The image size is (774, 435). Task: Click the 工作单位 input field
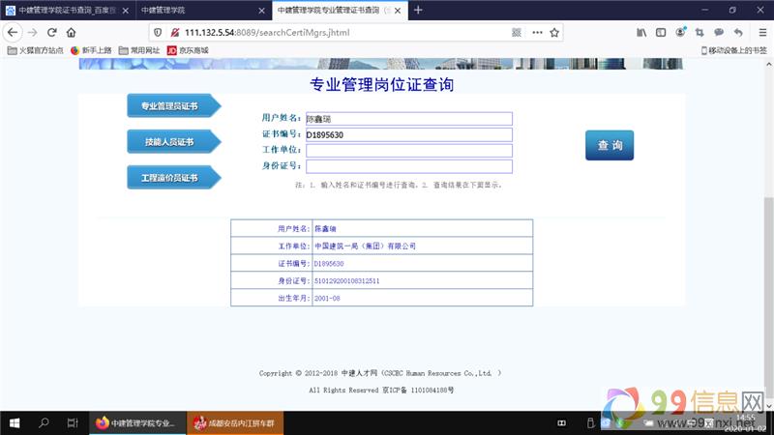click(408, 151)
